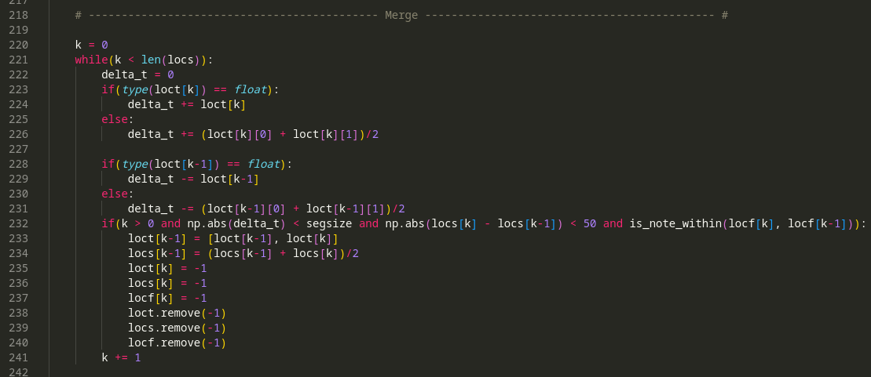Click 'float' in the type(loct[k-1]) check
Image resolution: width=871 pixels, height=377 pixels.
pos(263,164)
